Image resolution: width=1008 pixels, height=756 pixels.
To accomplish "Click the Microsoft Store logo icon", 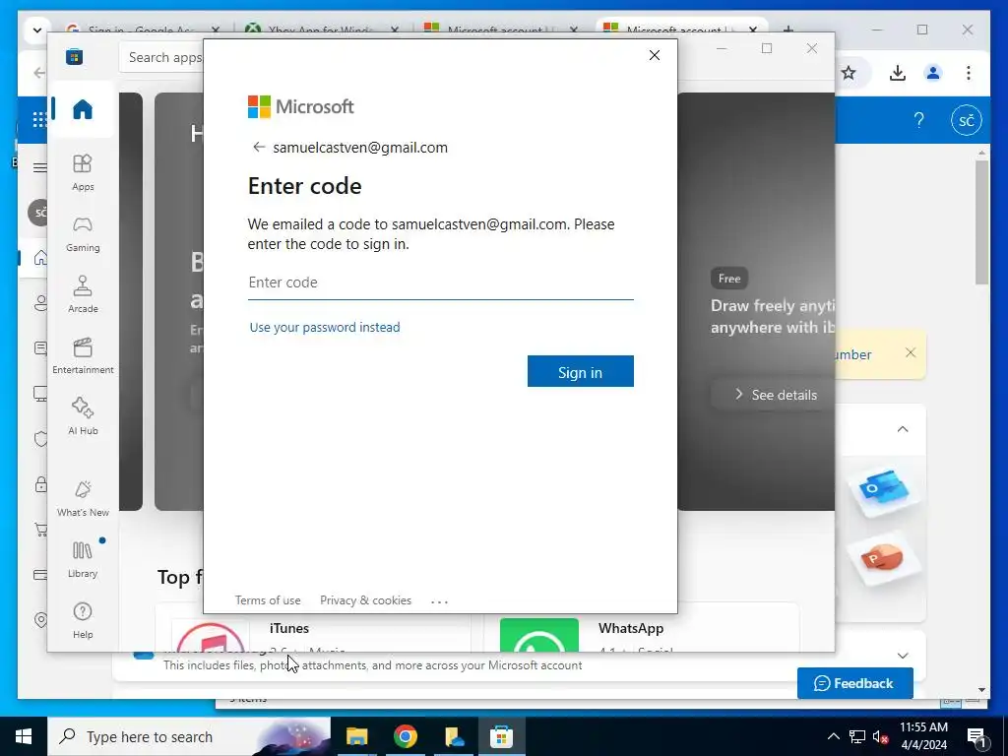I will pyautogui.click(x=75, y=57).
